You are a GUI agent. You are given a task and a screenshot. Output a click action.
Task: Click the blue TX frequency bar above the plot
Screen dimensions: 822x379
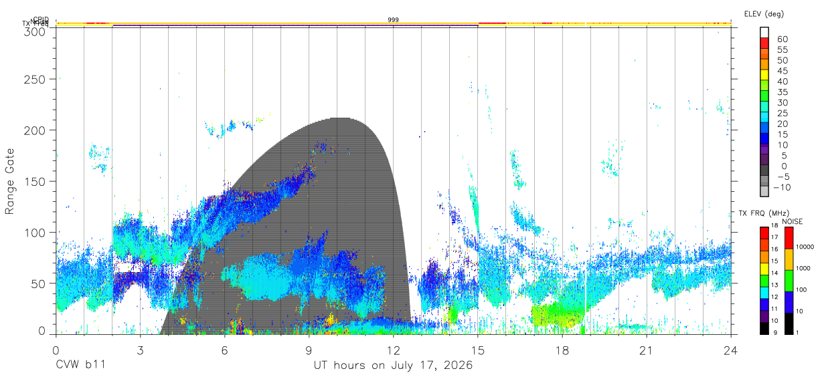[x=295, y=26]
